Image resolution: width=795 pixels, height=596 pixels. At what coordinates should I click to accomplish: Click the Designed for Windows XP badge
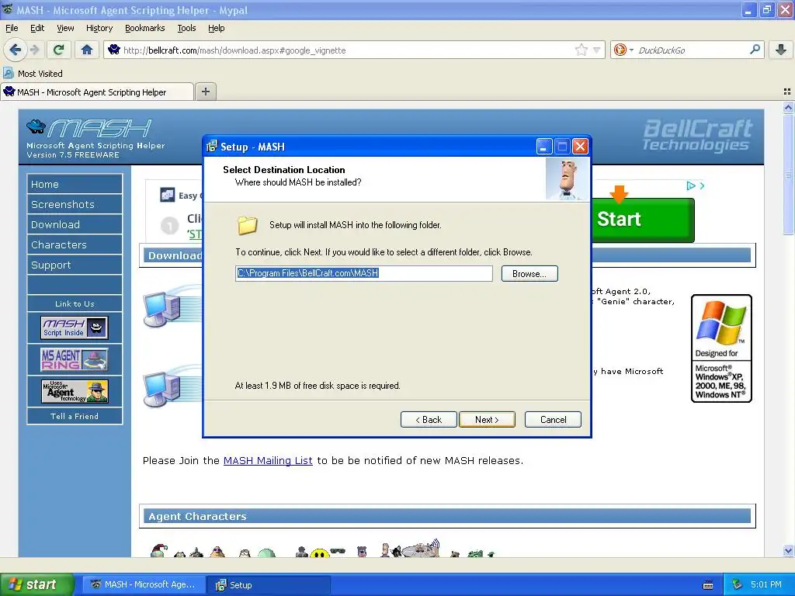tap(721, 348)
